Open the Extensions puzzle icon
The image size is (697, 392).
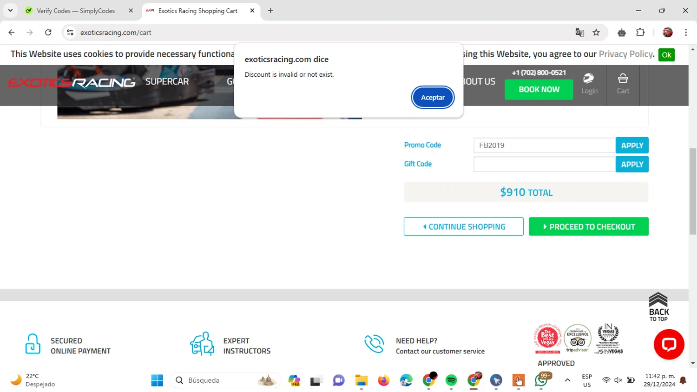click(x=640, y=33)
